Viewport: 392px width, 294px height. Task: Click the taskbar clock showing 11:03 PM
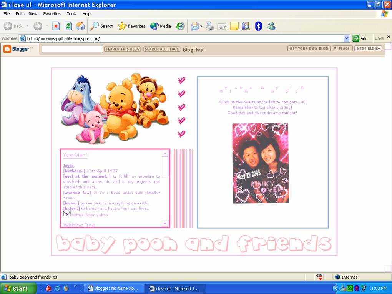pyautogui.click(x=378, y=289)
